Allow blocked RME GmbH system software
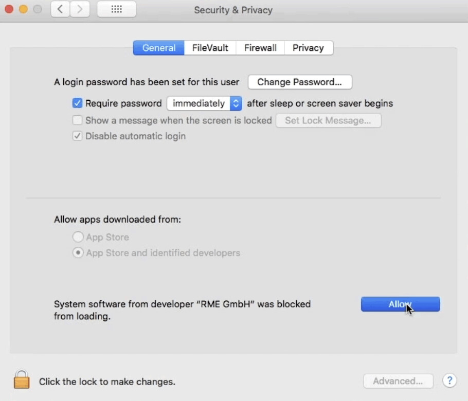 coord(400,304)
